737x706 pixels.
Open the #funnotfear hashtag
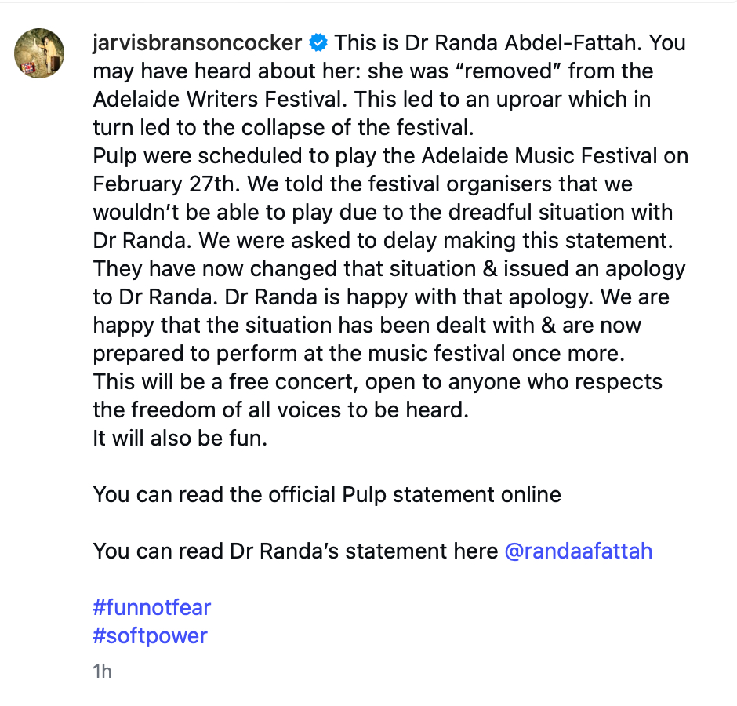(x=152, y=607)
